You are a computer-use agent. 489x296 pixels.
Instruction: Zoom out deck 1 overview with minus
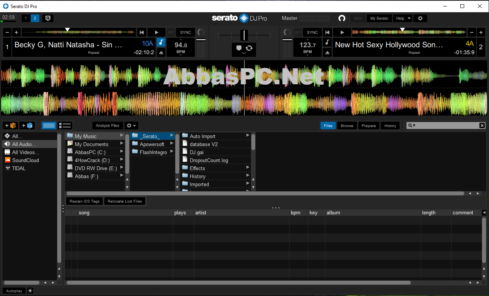(6, 32)
